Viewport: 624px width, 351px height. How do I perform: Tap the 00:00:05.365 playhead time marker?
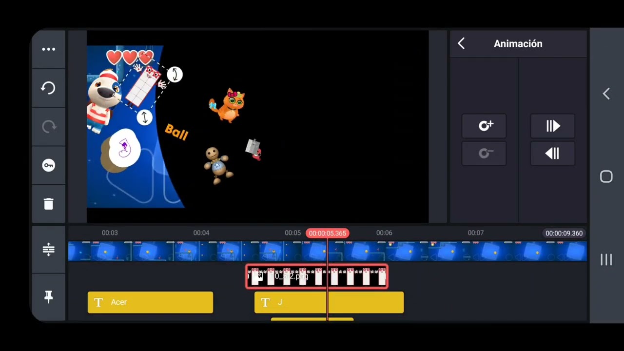pos(327,233)
